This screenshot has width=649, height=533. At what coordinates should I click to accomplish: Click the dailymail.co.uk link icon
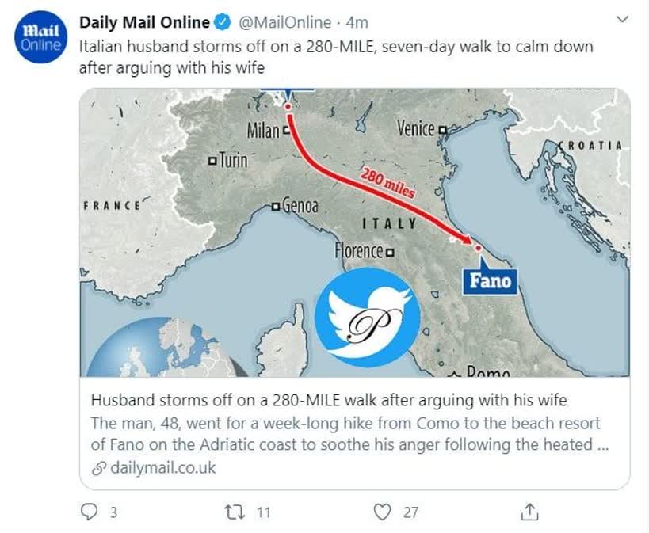(x=99, y=469)
